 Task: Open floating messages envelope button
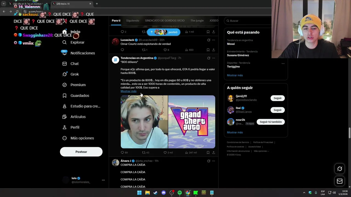(339, 181)
